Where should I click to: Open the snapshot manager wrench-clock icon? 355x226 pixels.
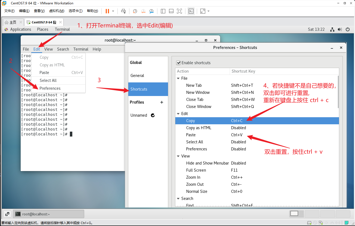pos(152,11)
